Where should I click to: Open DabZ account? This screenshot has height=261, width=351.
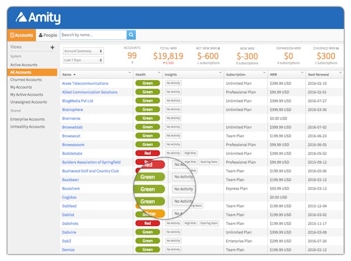coord(67,241)
